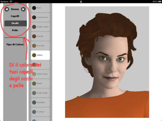Select the Nocciola eye color
Image resolution: width=162 pixels, height=121 pixels.
(x=40, y=46)
